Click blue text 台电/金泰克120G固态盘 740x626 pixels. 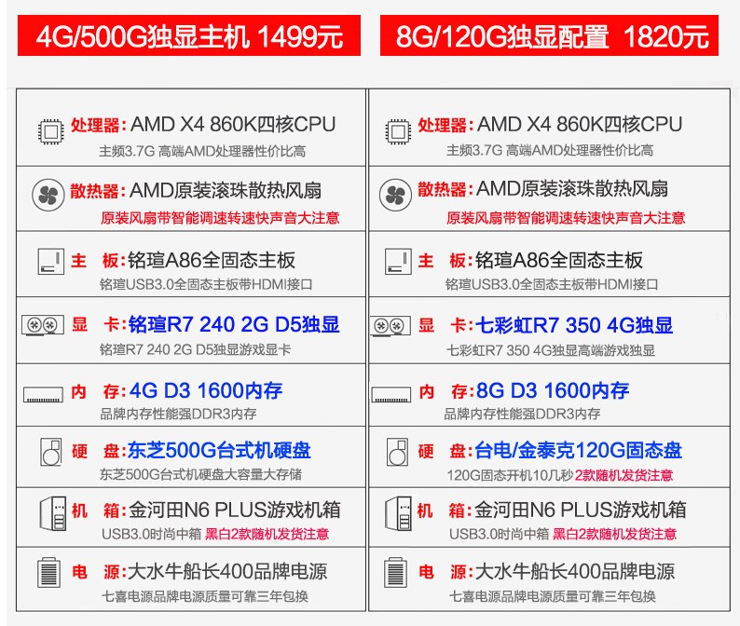[578, 451]
